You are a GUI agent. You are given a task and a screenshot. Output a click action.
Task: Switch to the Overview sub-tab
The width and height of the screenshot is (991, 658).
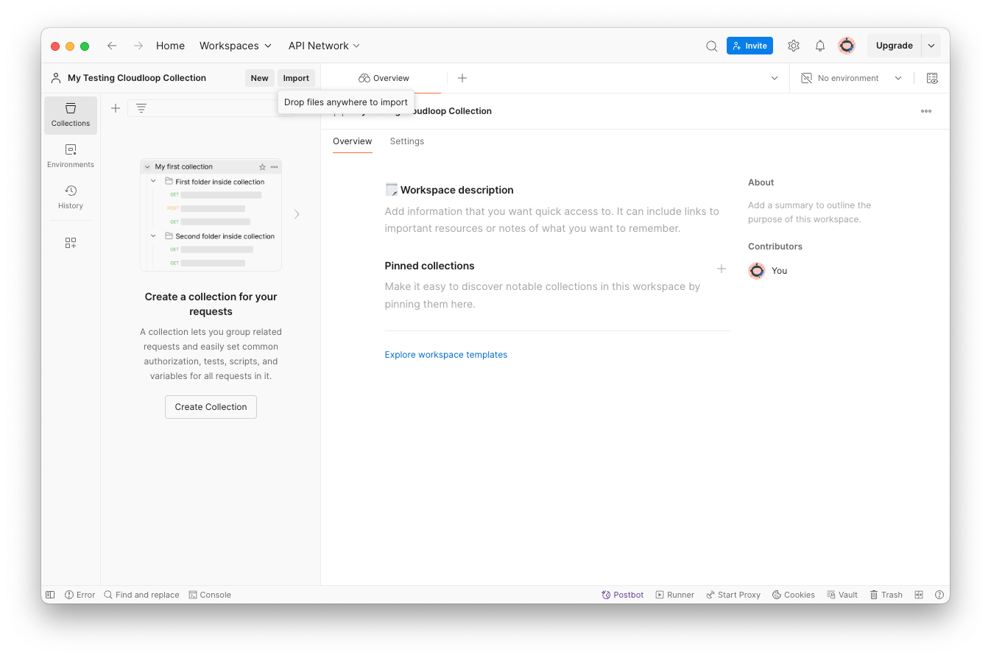(x=353, y=141)
